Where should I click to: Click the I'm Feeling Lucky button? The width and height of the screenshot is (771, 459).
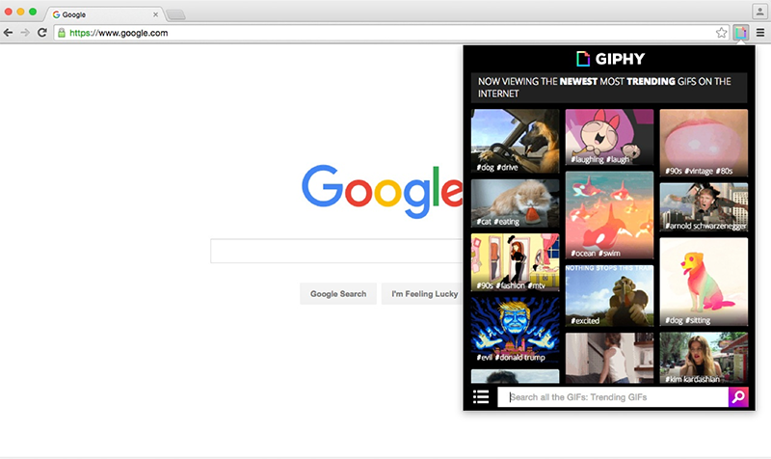tap(424, 294)
